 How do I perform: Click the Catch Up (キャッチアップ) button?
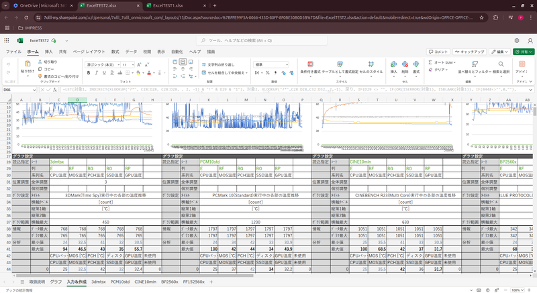[x=469, y=52]
